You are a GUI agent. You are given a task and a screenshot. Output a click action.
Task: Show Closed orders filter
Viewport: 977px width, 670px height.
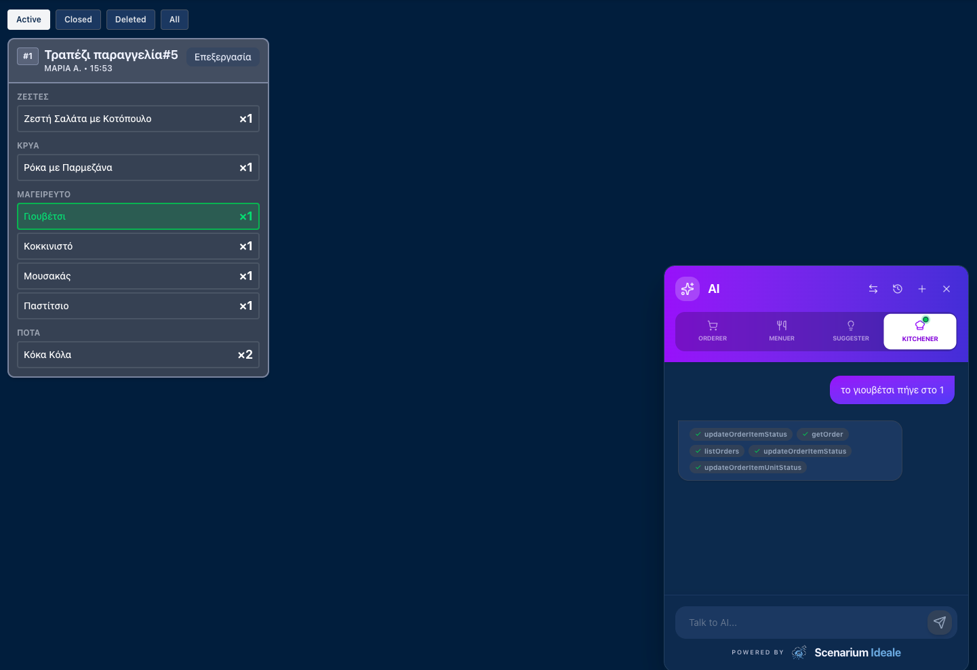pyautogui.click(x=78, y=20)
